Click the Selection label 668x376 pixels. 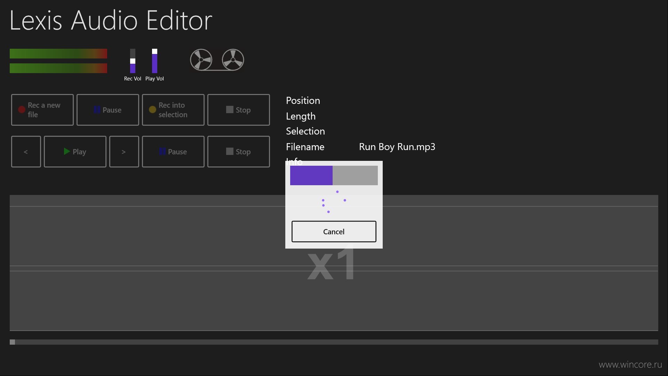(305, 131)
